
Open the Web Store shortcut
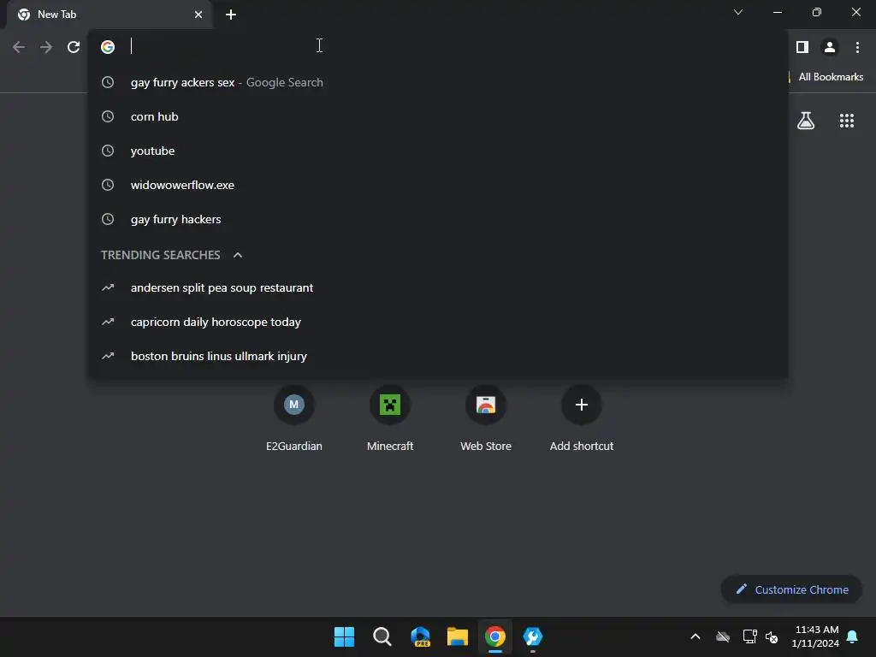click(x=486, y=418)
